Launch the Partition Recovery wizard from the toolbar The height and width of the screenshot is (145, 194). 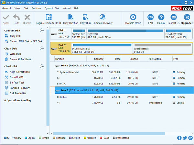pyautogui.click(x=102, y=17)
